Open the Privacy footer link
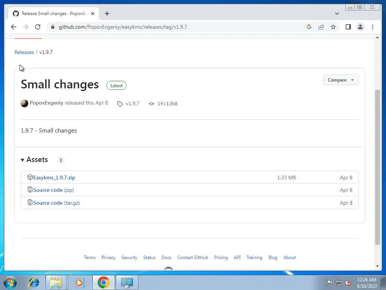Image resolution: width=386 pixels, height=290 pixels. [x=109, y=258]
